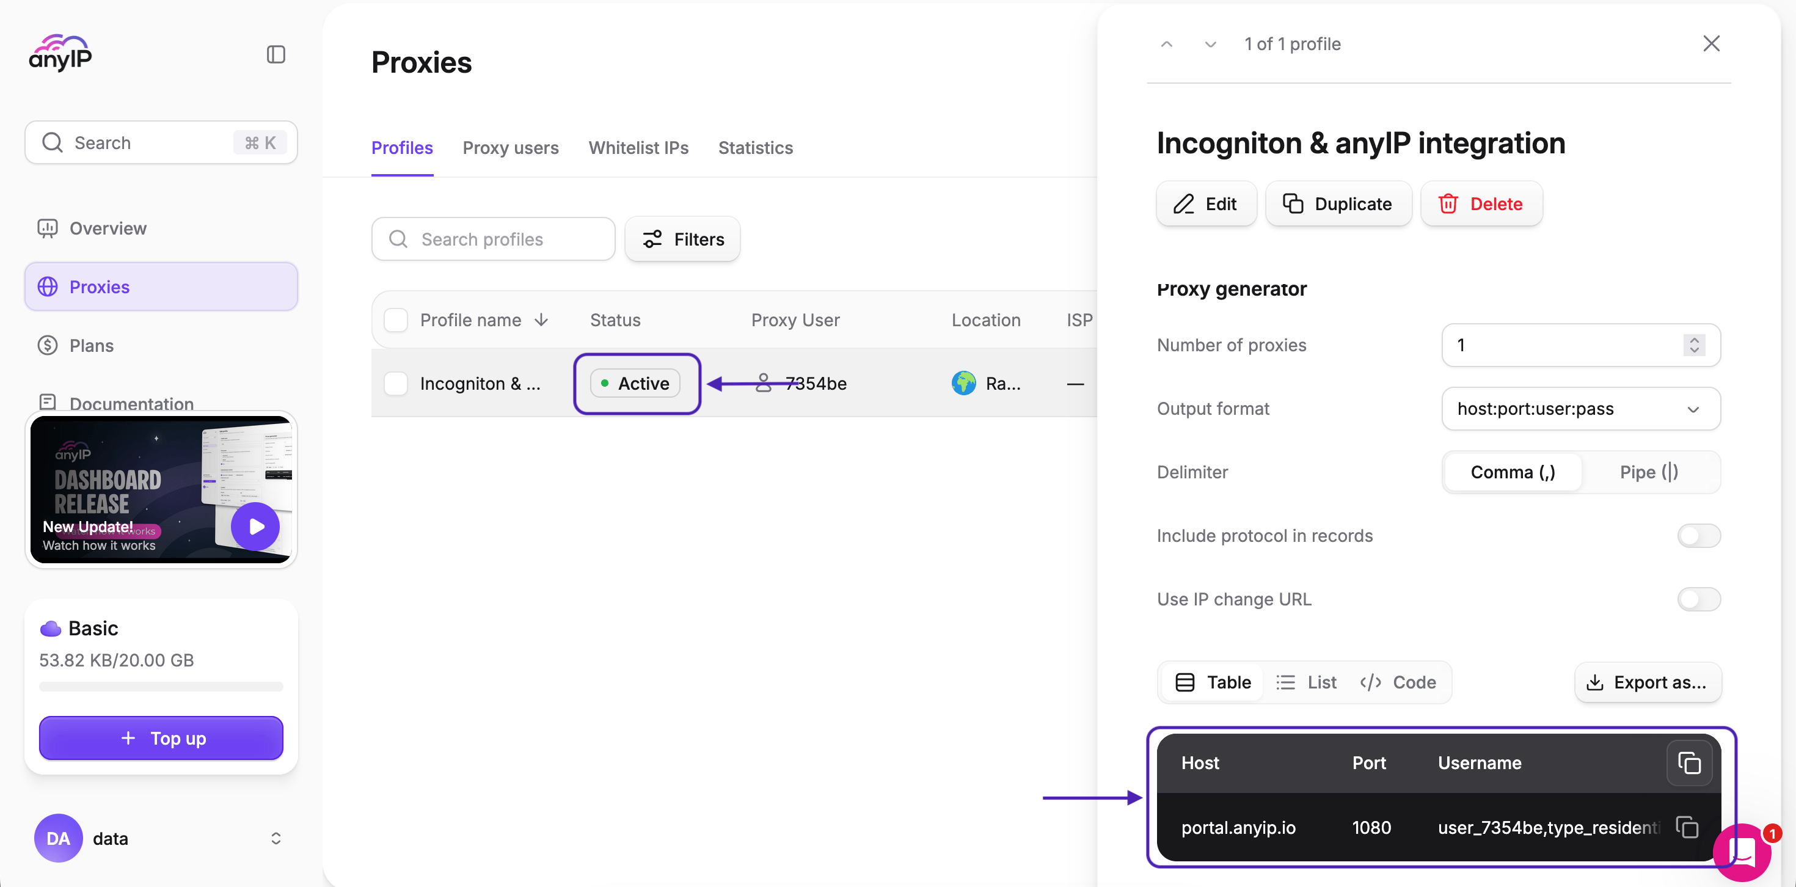Click the 1 of 1 profile label

click(1293, 44)
